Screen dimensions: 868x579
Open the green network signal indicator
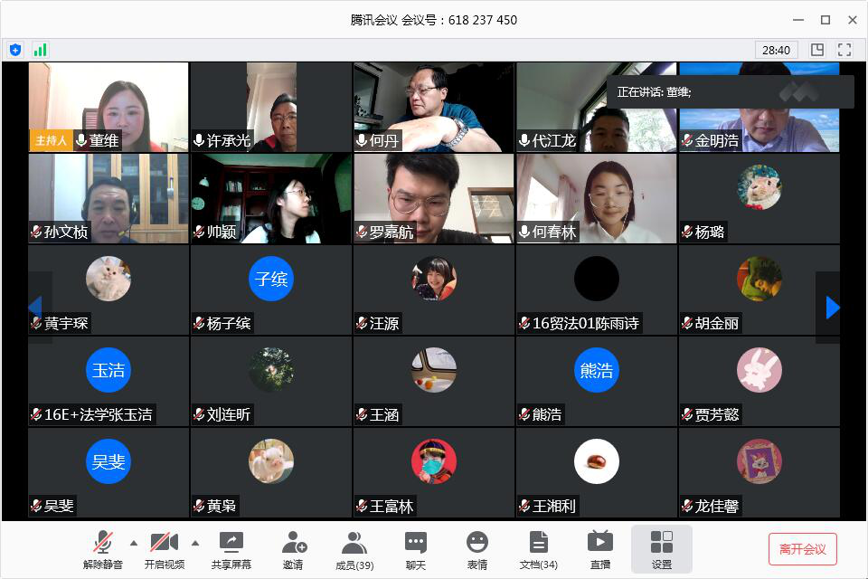[40, 50]
